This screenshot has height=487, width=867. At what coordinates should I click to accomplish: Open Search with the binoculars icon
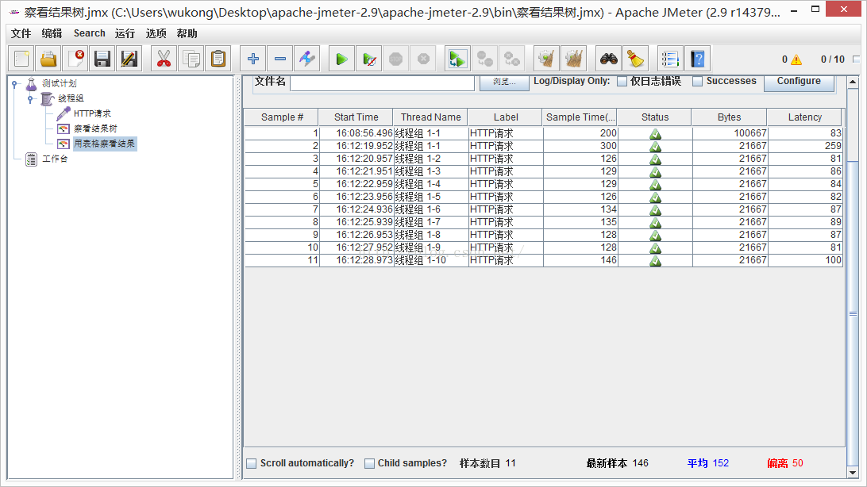609,59
